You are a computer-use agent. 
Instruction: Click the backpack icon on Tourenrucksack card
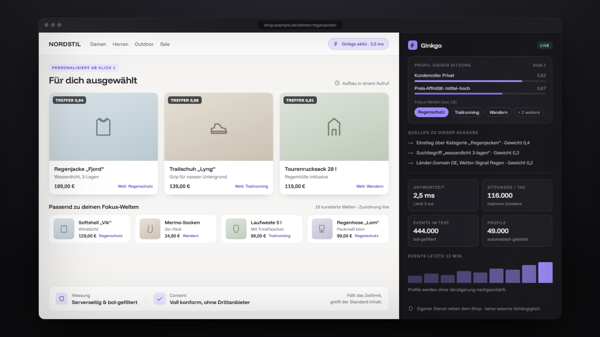(x=334, y=127)
